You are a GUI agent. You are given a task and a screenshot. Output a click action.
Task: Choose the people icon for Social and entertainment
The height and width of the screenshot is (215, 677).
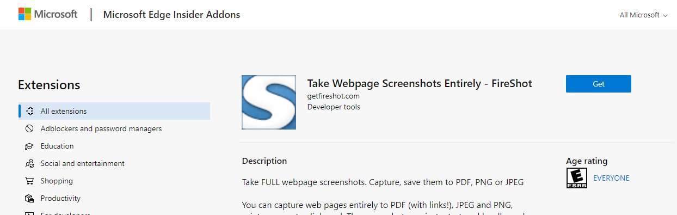(29, 163)
